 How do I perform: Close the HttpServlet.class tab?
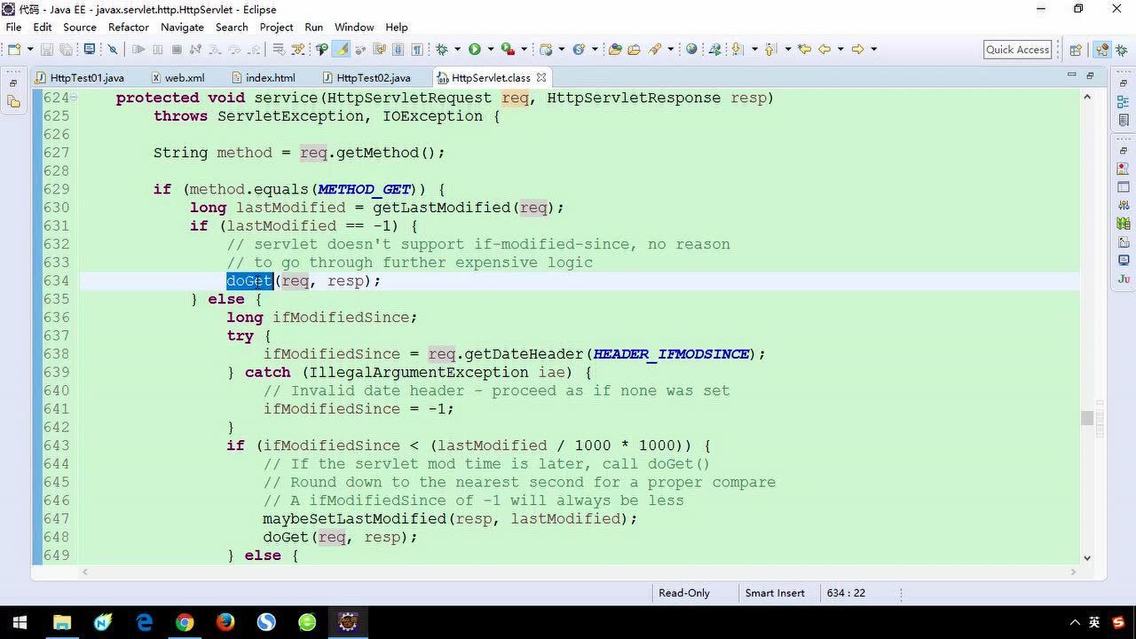point(540,77)
